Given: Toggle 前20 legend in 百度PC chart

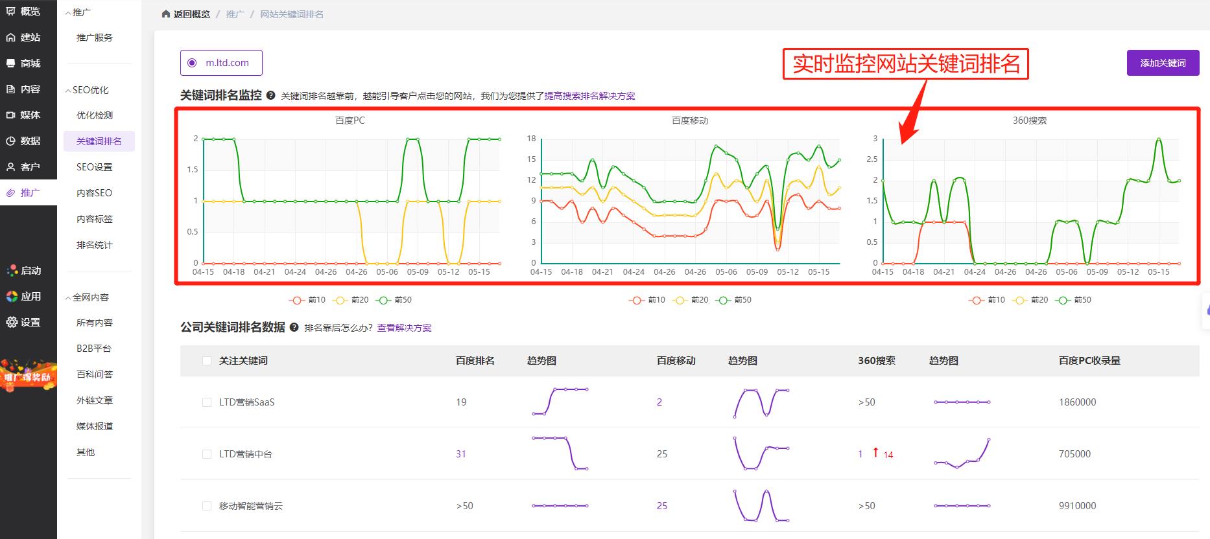Looking at the screenshot, I should 350,300.
